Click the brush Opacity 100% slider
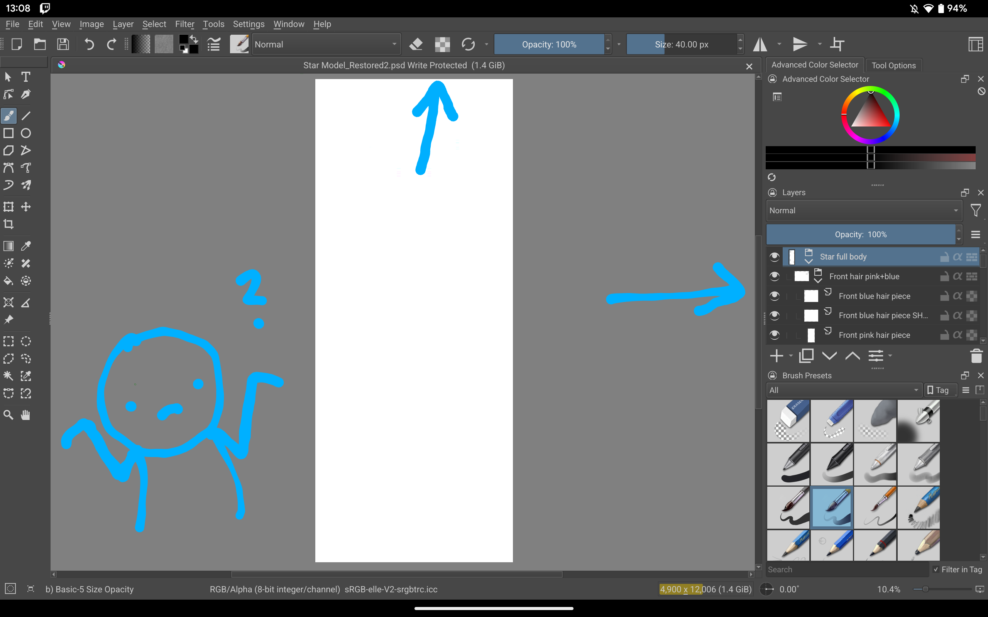The height and width of the screenshot is (617, 988). tap(549, 44)
